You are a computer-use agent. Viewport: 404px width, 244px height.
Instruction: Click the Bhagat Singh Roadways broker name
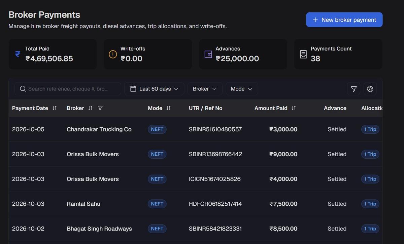coord(99,229)
